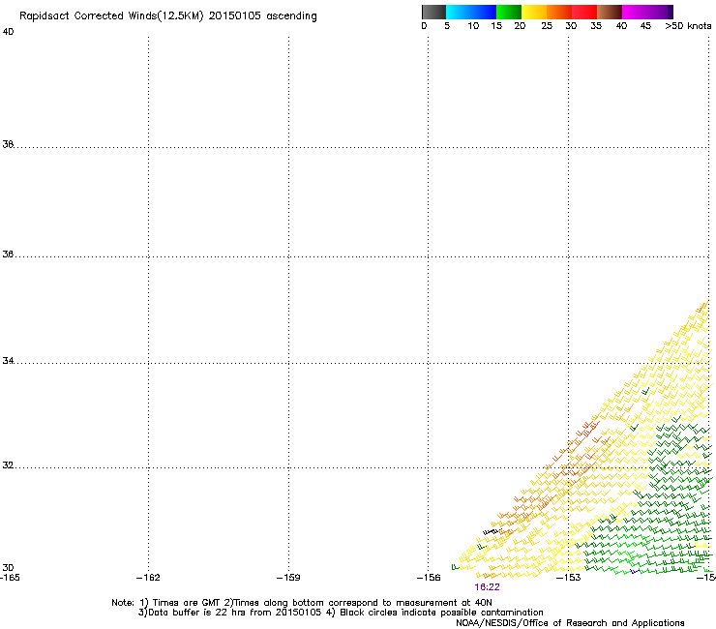Click the longitude label -165
Viewport: 716px width, 629px height.
10,578
